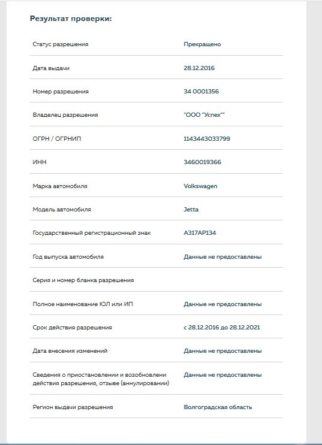Screen dimensions: 322x445
Task: Click the "Полное наименование ЮЛ или ИП" label
Action: point(83,304)
